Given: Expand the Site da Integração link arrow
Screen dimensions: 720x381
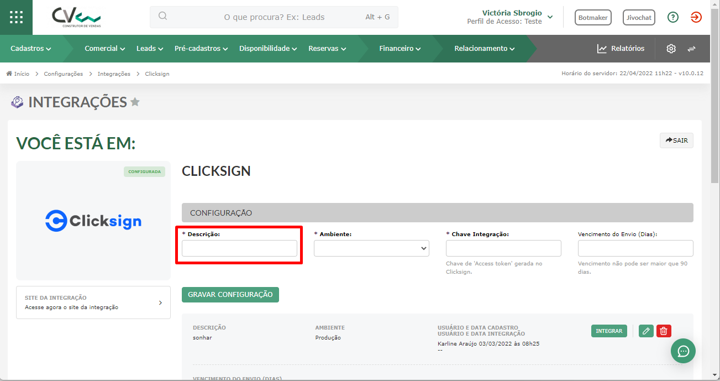Looking at the screenshot, I should (160, 302).
